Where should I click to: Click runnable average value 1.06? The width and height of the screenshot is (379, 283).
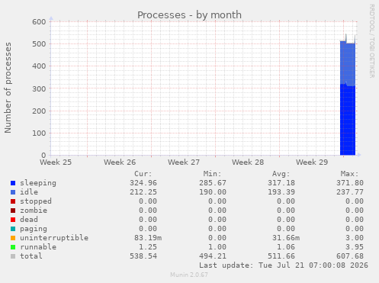point(286,247)
